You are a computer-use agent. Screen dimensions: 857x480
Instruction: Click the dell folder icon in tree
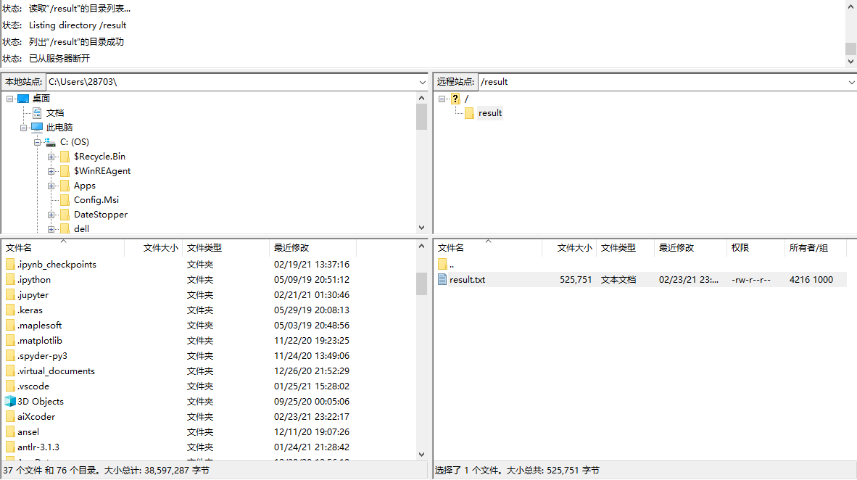65,228
